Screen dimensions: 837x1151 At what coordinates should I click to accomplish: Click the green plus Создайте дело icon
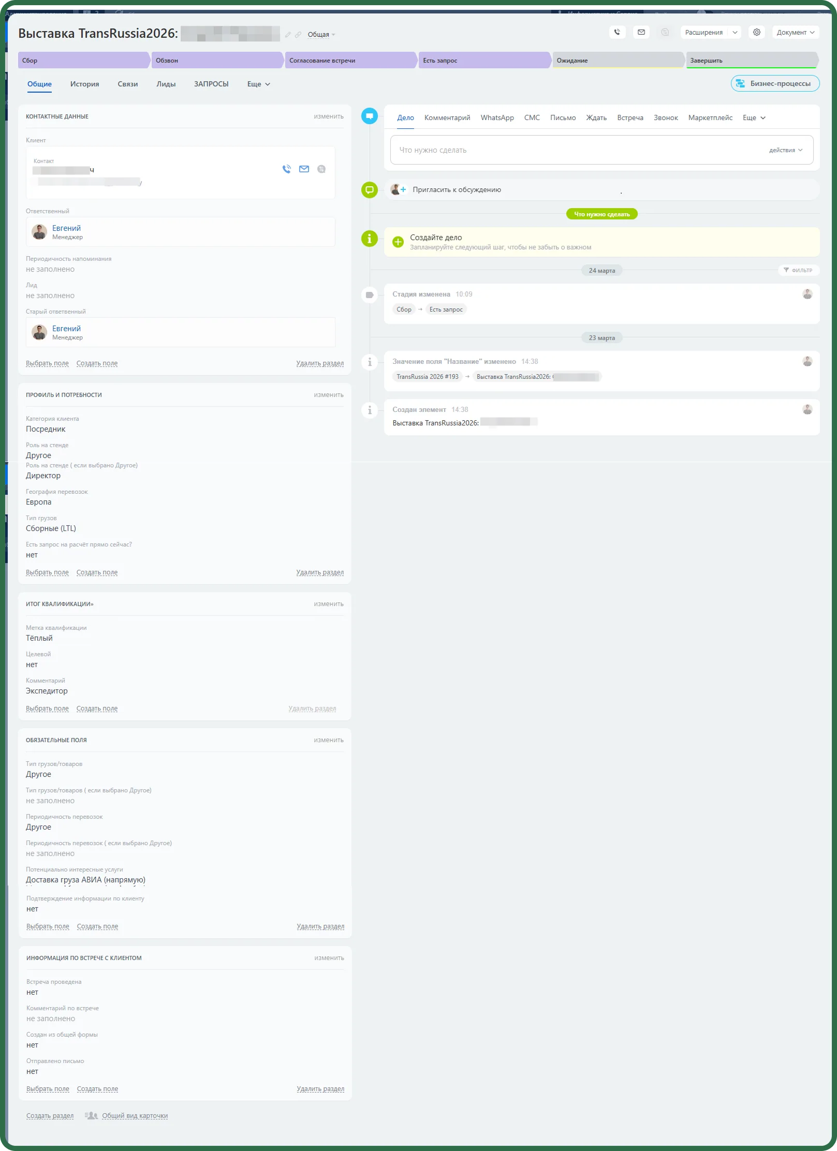(x=398, y=242)
